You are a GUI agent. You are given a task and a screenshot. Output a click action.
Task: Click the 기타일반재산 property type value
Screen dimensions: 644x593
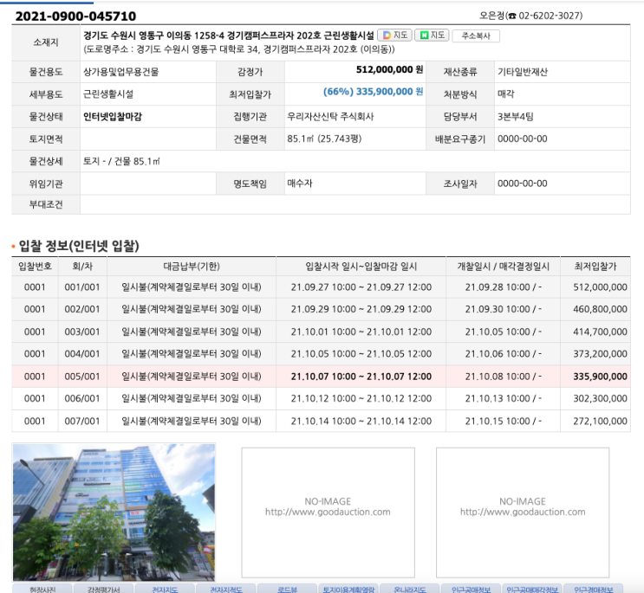(523, 72)
